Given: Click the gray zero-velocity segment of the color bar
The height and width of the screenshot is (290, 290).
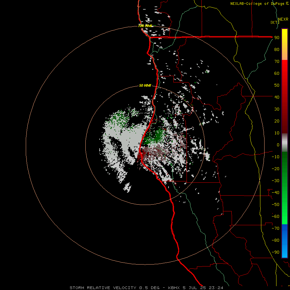Looking at the screenshot, I should point(285,143).
